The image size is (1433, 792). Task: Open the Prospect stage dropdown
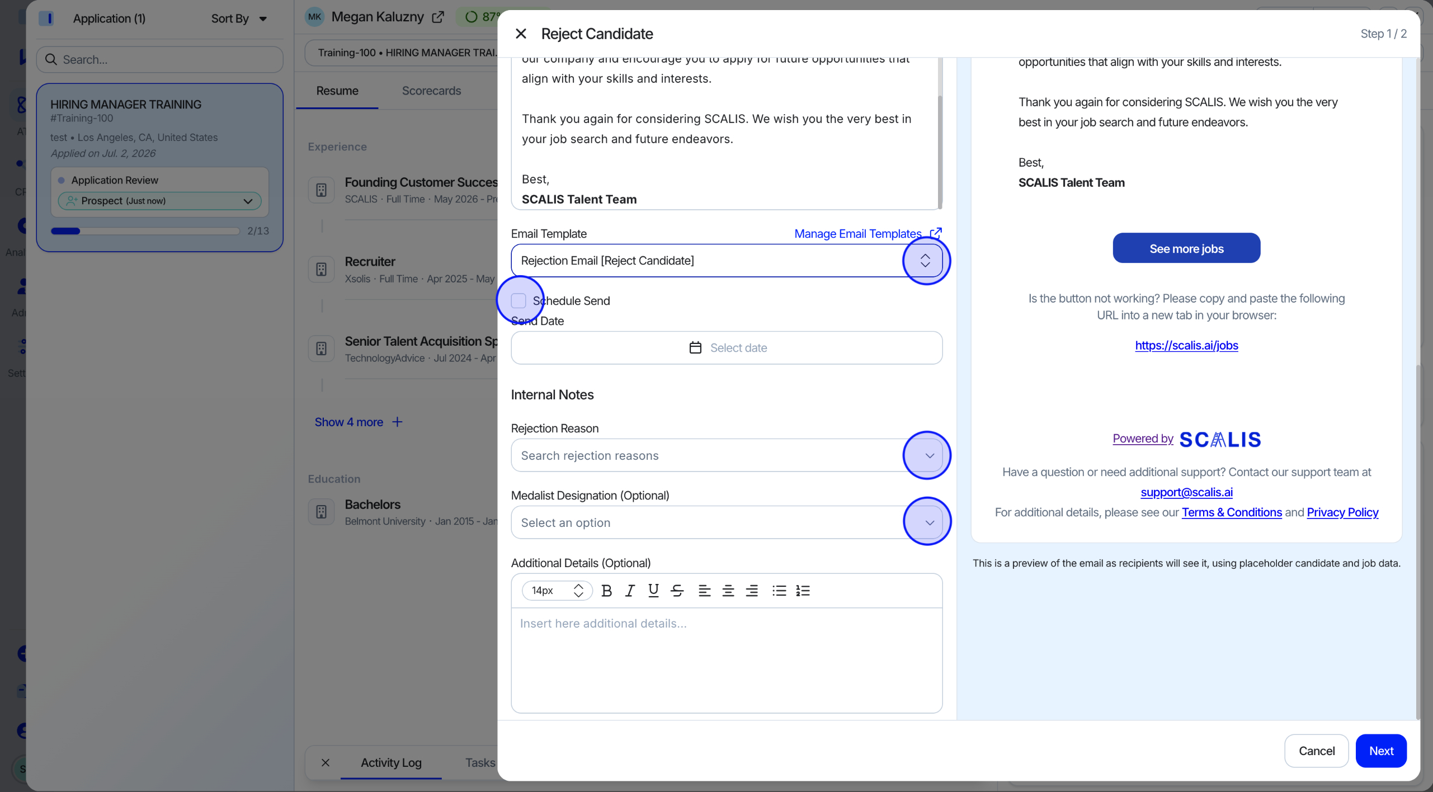tap(160, 201)
